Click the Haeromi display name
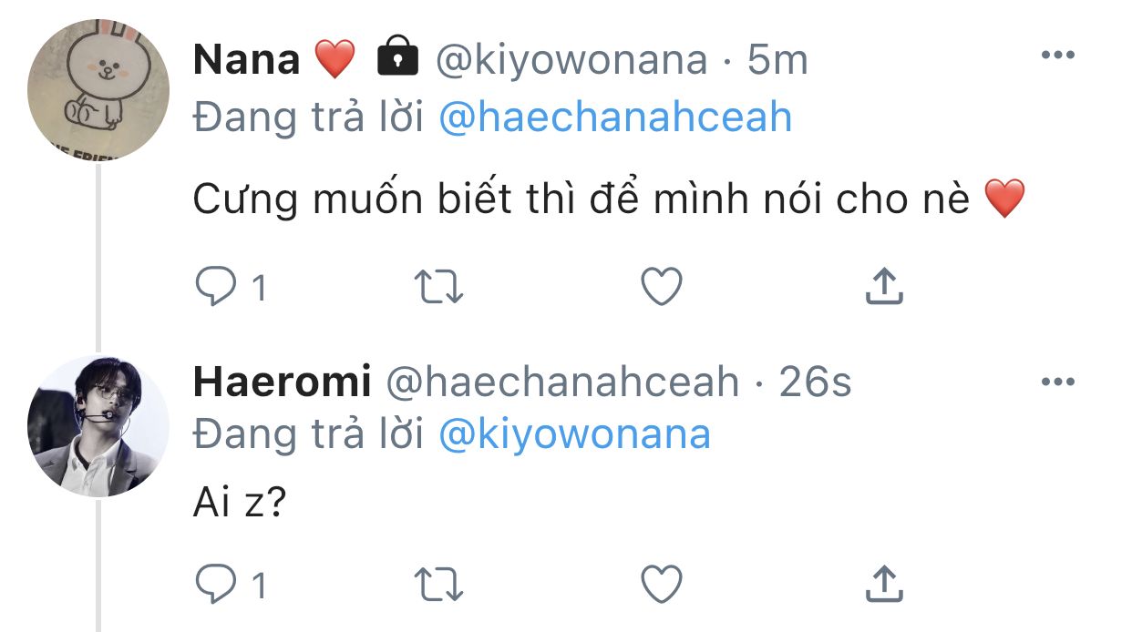The width and height of the screenshot is (1132, 632). 282,382
